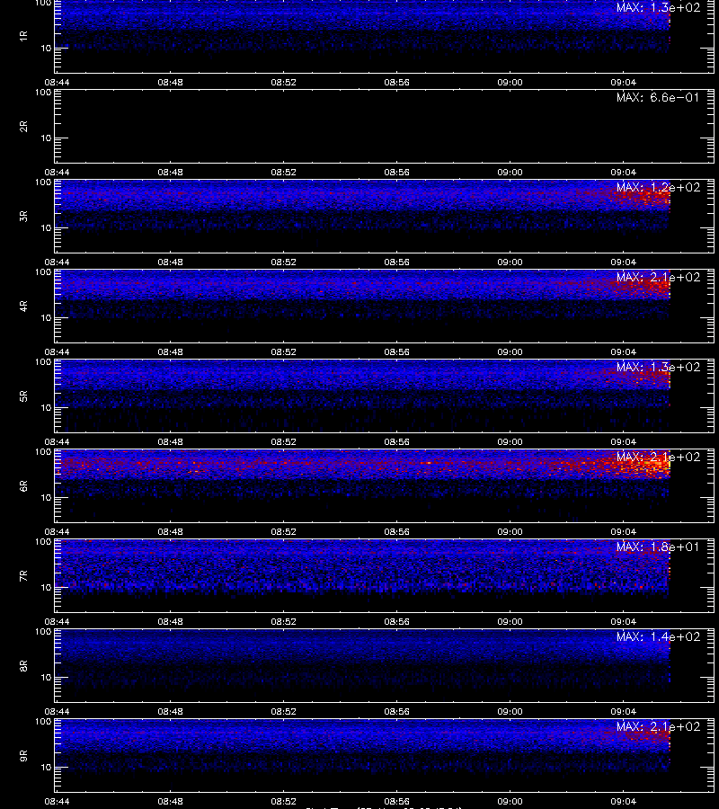719x809 pixels.
Task: Select the 'MAX: 2.1e+02' text in panel 9R
Action: pos(658,726)
